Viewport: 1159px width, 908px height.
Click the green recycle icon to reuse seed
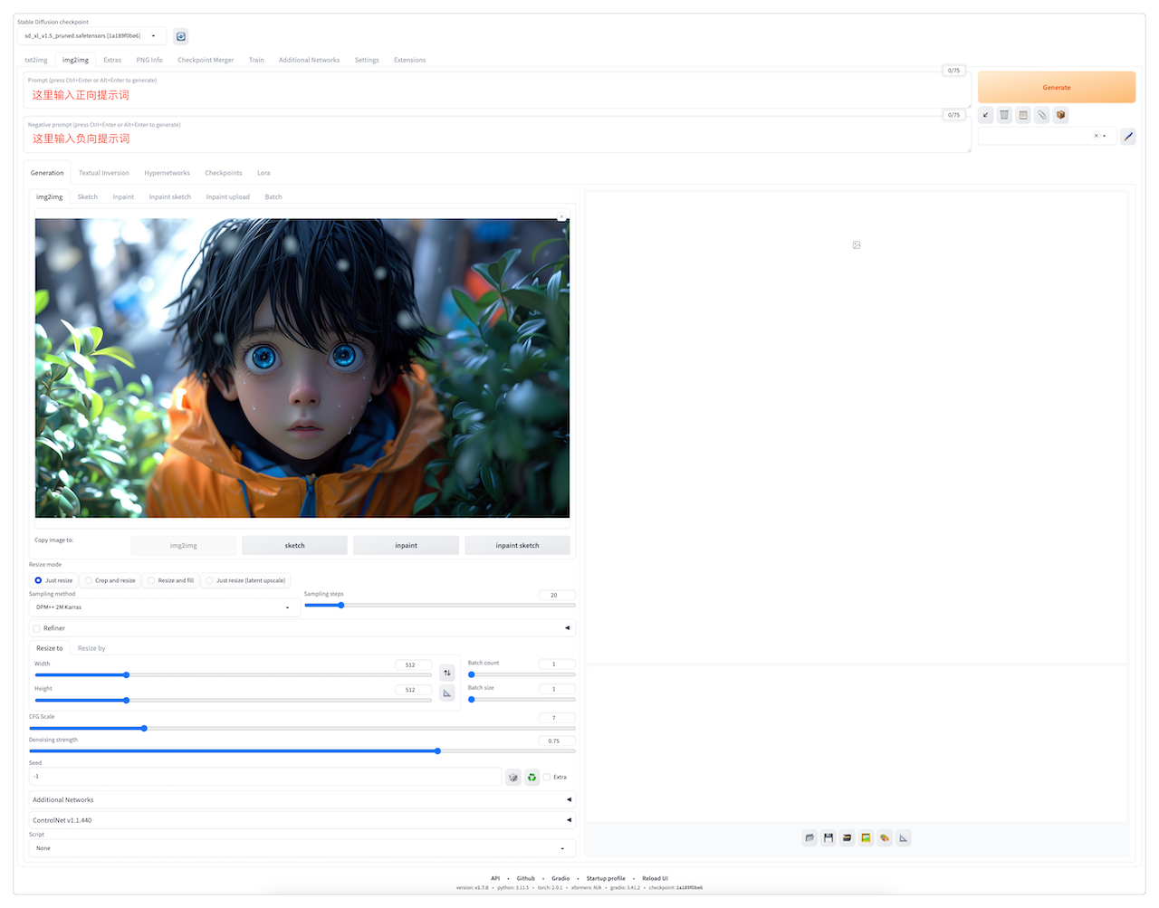point(532,778)
